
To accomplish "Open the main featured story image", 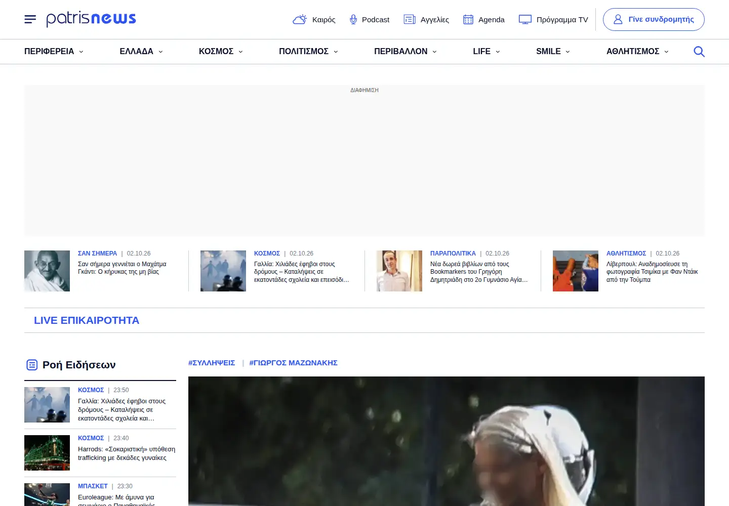I will [x=447, y=441].
